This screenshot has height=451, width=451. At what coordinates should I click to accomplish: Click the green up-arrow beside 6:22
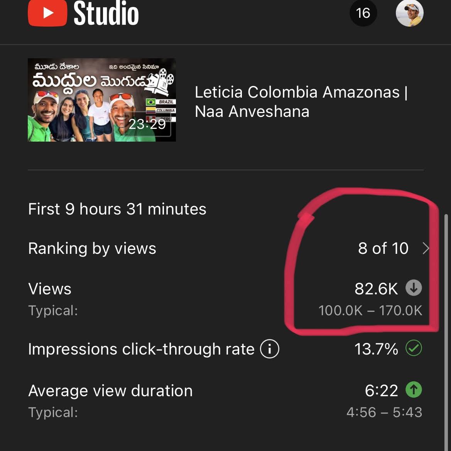414,390
